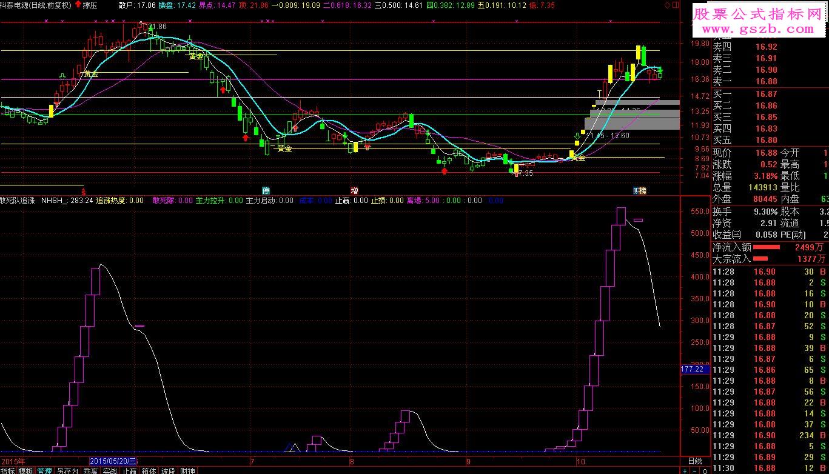Click the 散户: 17.06 readout
Screen dimensions: 829x474
[x=137, y=5]
